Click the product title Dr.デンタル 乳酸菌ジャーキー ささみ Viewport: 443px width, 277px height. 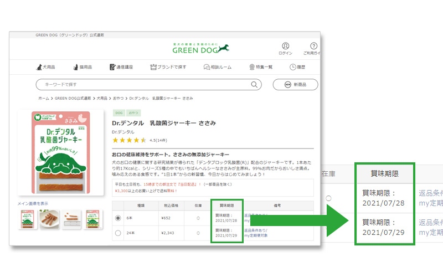[x=164, y=123]
